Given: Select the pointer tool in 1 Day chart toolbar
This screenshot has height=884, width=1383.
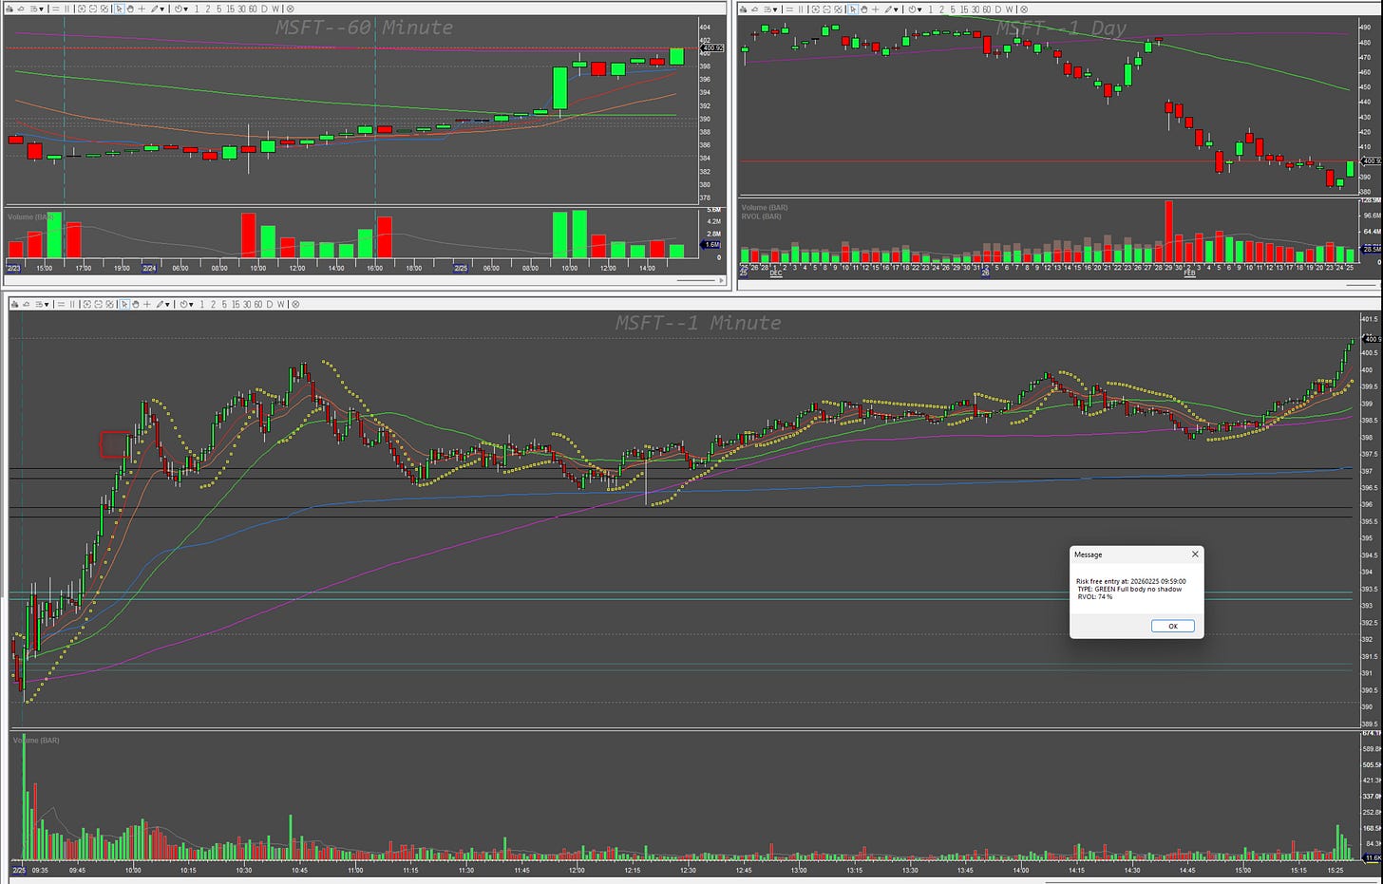Looking at the screenshot, I should pyautogui.click(x=853, y=9).
